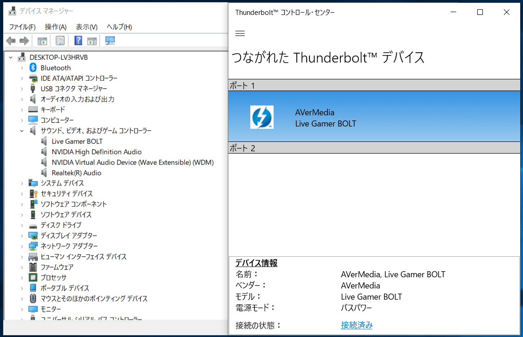The image size is (523, 337).
Task: Click the ポート 1 header bar
Action: (374, 85)
